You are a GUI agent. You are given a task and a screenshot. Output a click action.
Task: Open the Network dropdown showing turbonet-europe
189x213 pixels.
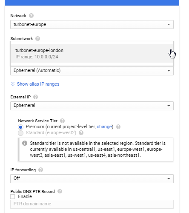92,24
